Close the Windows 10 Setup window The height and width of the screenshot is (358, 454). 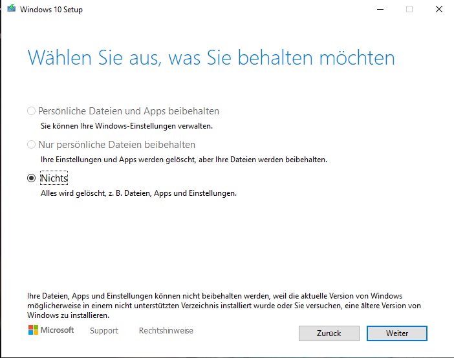click(x=439, y=9)
